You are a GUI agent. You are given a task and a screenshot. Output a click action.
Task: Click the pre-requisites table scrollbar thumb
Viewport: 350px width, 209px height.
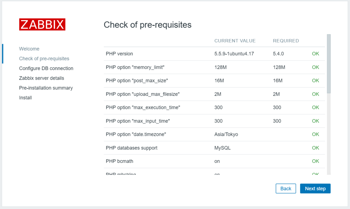[x=328, y=63]
